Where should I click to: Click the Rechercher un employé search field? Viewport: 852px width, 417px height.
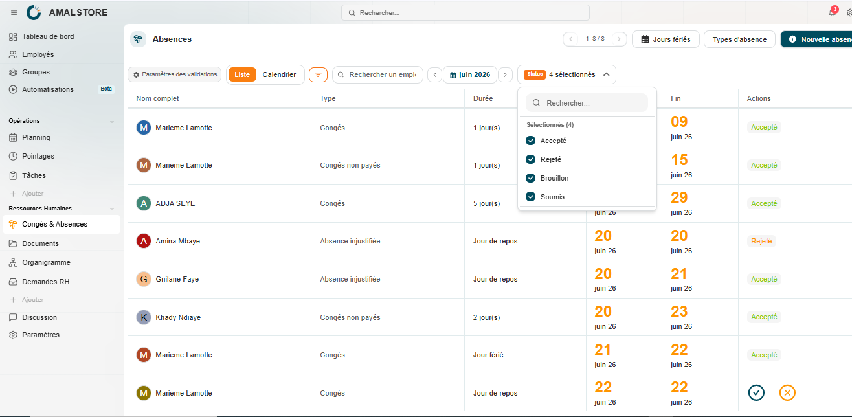coord(377,74)
